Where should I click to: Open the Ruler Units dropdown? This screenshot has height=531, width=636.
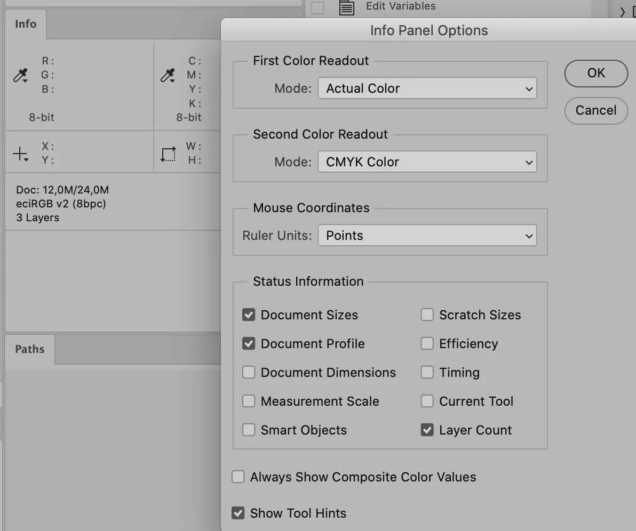pos(427,236)
